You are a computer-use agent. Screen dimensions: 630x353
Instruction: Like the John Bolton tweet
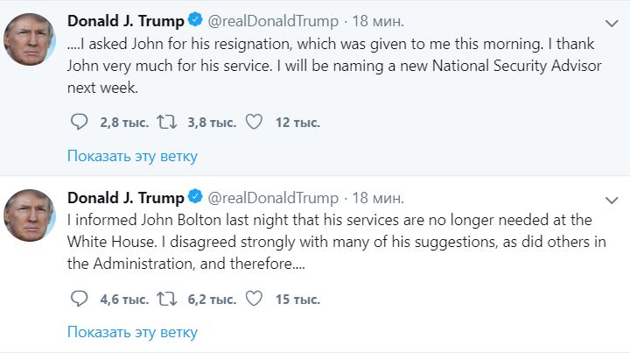pyautogui.click(x=254, y=299)
